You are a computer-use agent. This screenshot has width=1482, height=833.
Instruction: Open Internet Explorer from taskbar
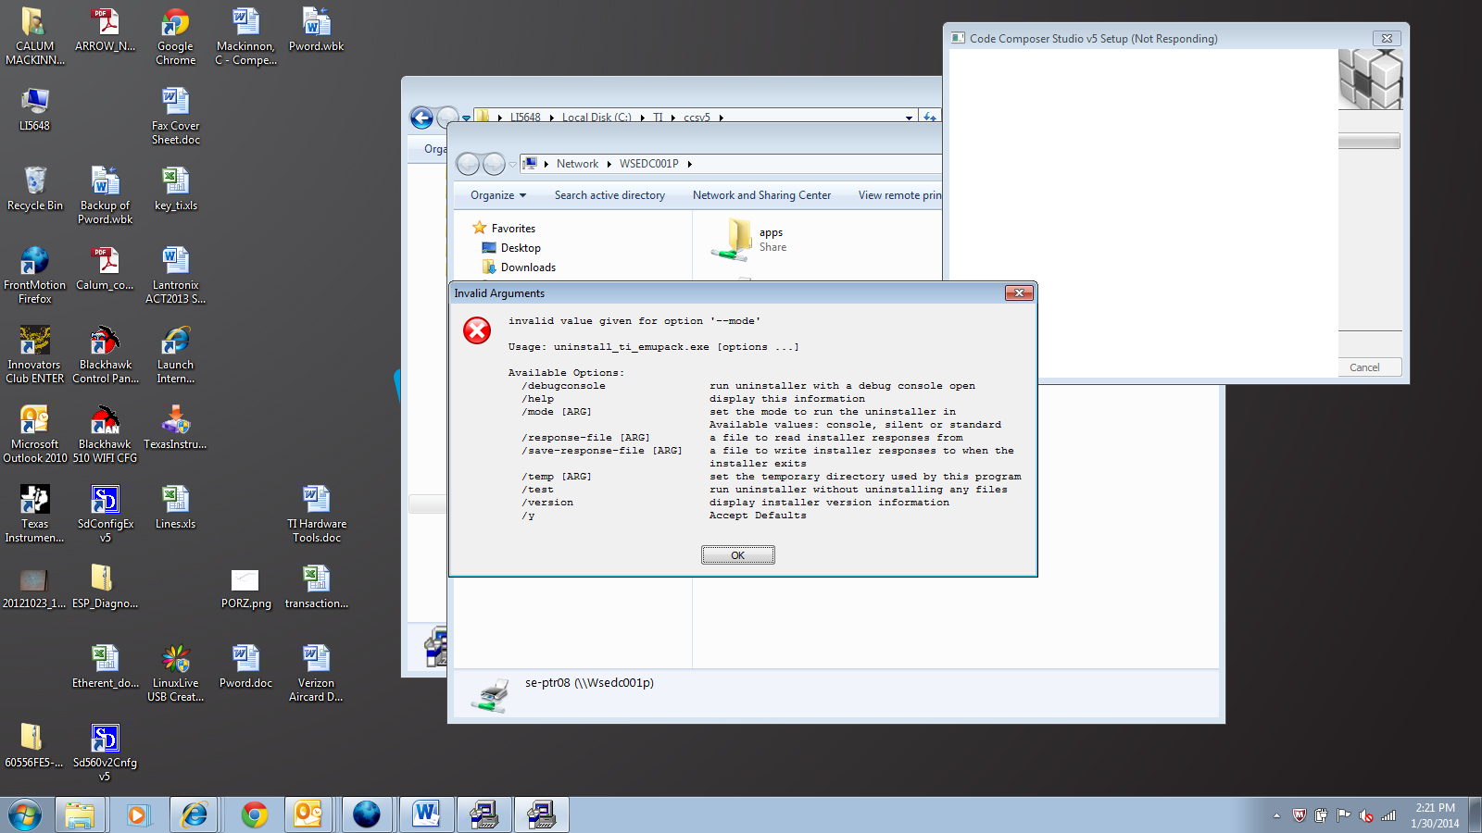[x=194, y=814]
